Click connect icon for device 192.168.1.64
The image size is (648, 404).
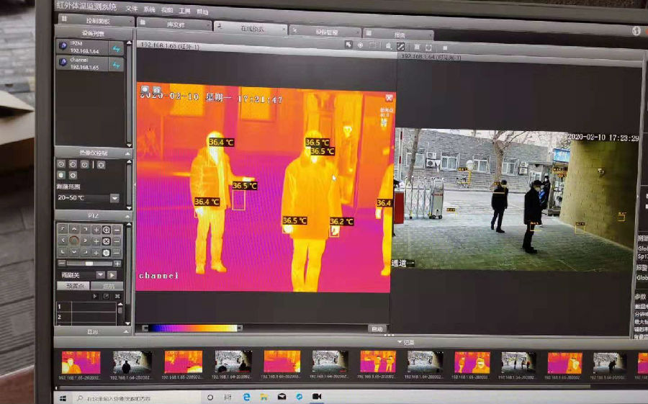116,48
